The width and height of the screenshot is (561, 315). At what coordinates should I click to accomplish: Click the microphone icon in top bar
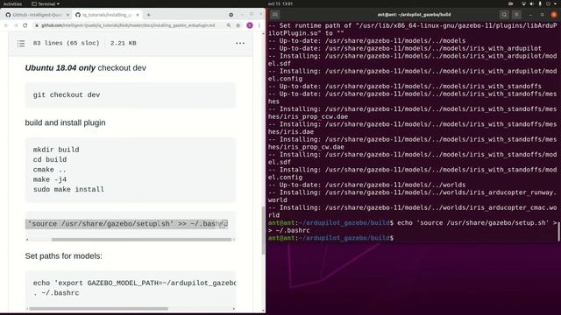click(540, 3)
